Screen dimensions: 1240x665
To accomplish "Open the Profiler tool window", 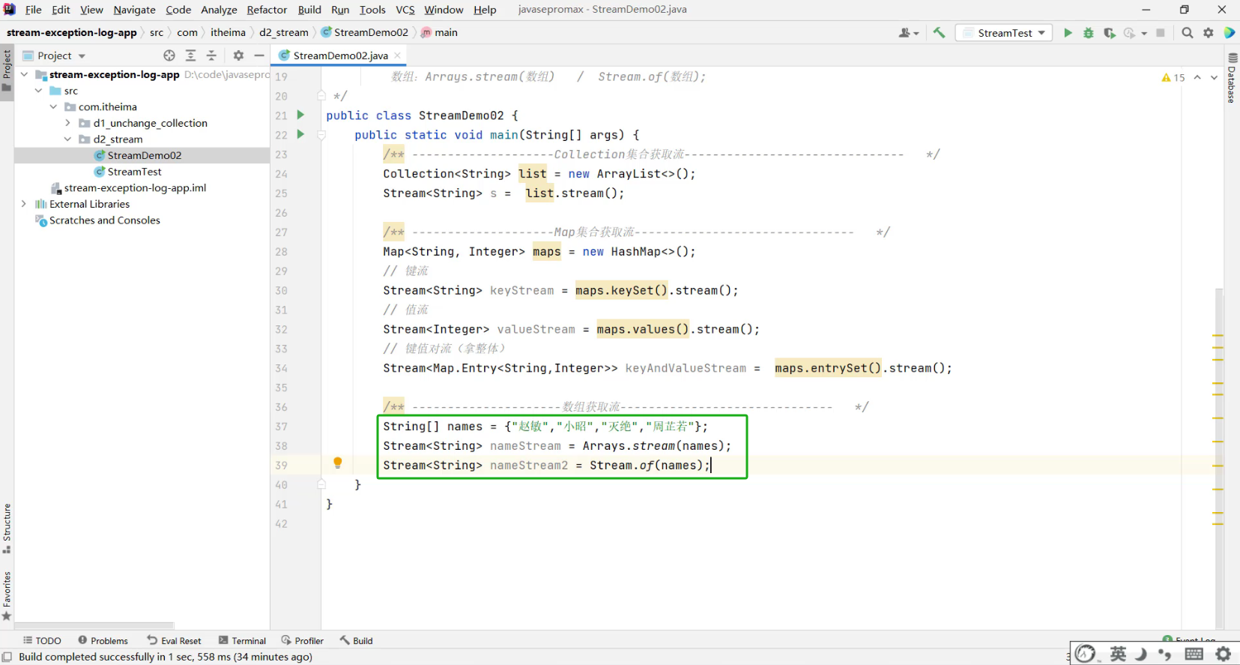I will coord(303,641).
